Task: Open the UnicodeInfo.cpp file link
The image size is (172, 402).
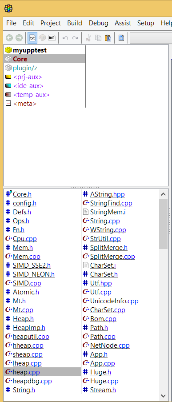Action: pos(114,301)
